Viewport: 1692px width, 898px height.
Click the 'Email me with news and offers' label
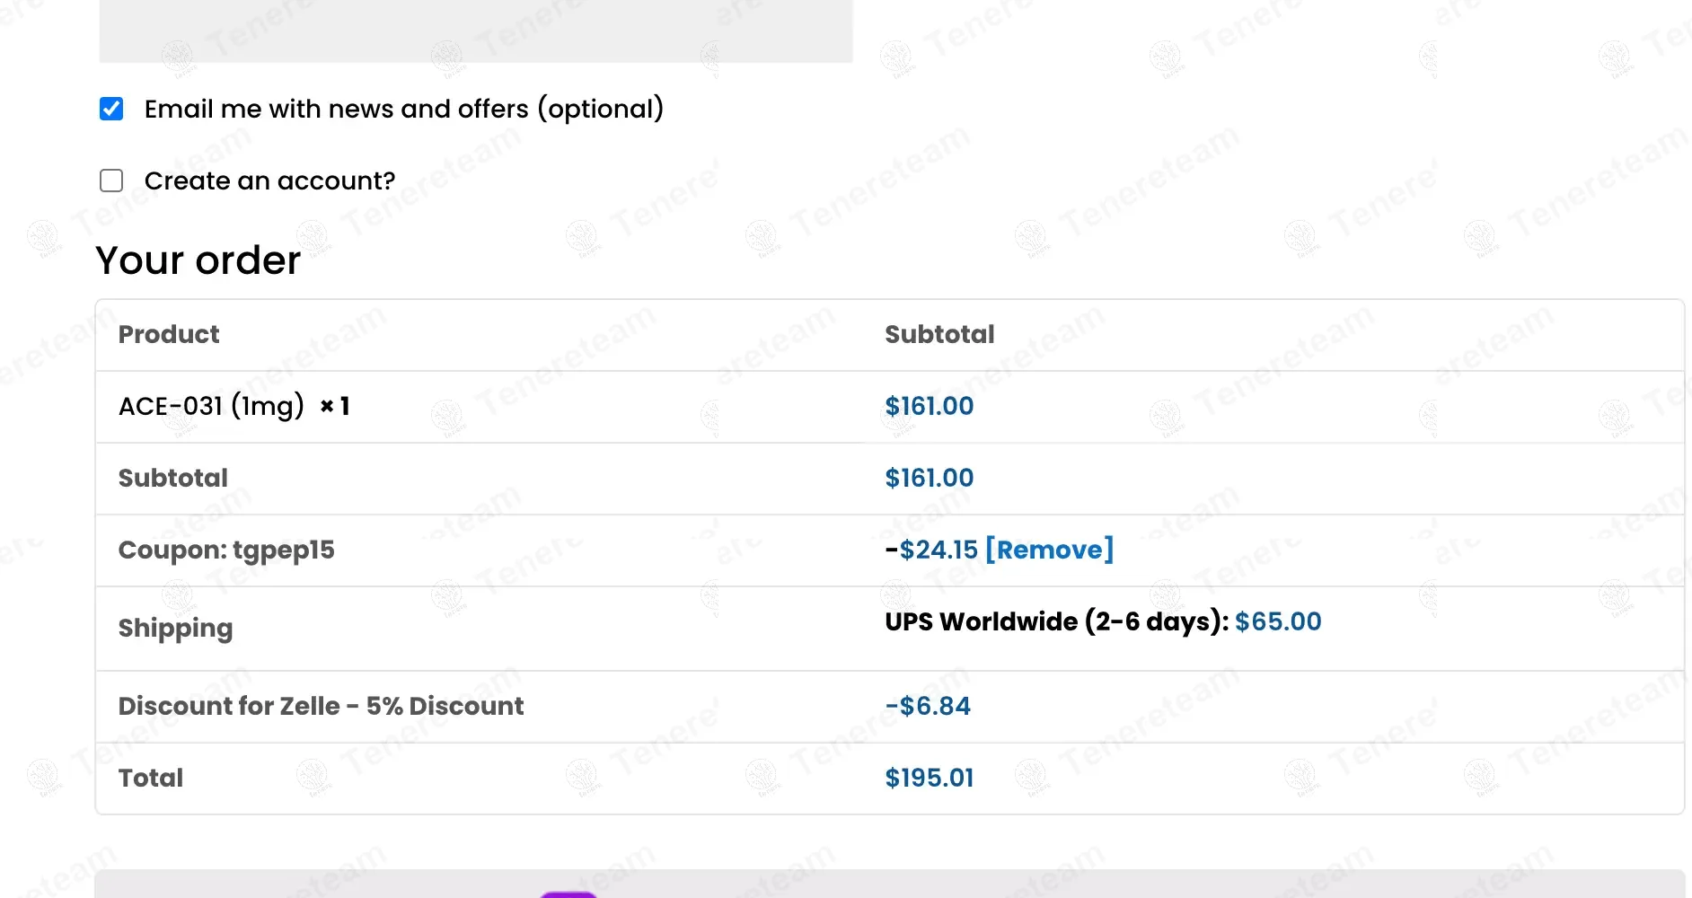coord(403,110)
